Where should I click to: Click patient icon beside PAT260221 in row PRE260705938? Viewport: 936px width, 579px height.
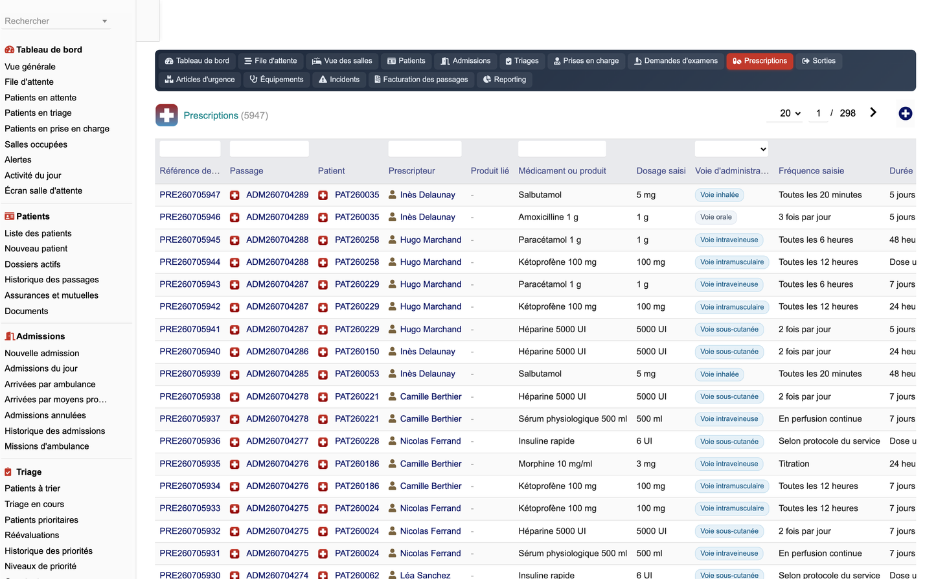[323, 397]
